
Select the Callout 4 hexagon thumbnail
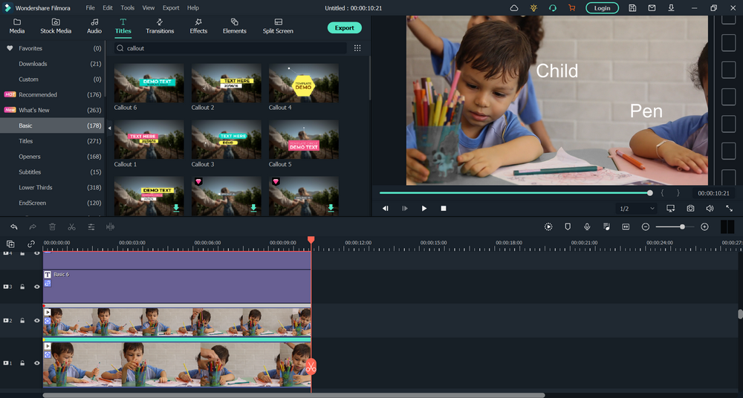point(304,83)
